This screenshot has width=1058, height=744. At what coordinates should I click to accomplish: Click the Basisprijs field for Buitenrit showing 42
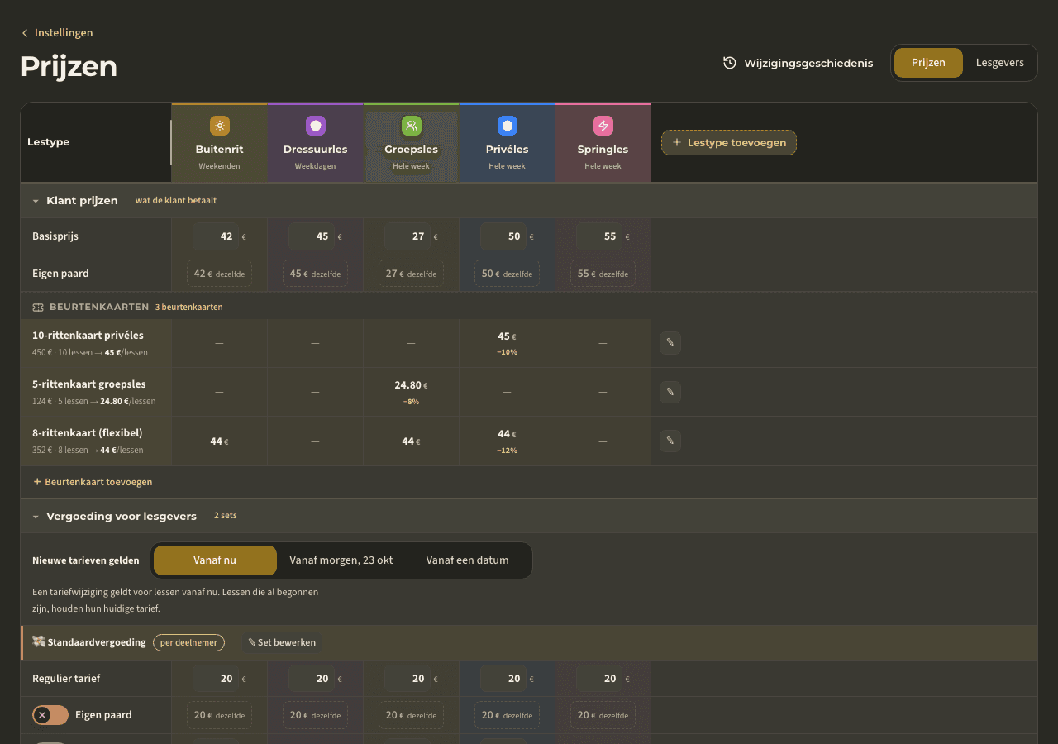[x=216, y=236]
